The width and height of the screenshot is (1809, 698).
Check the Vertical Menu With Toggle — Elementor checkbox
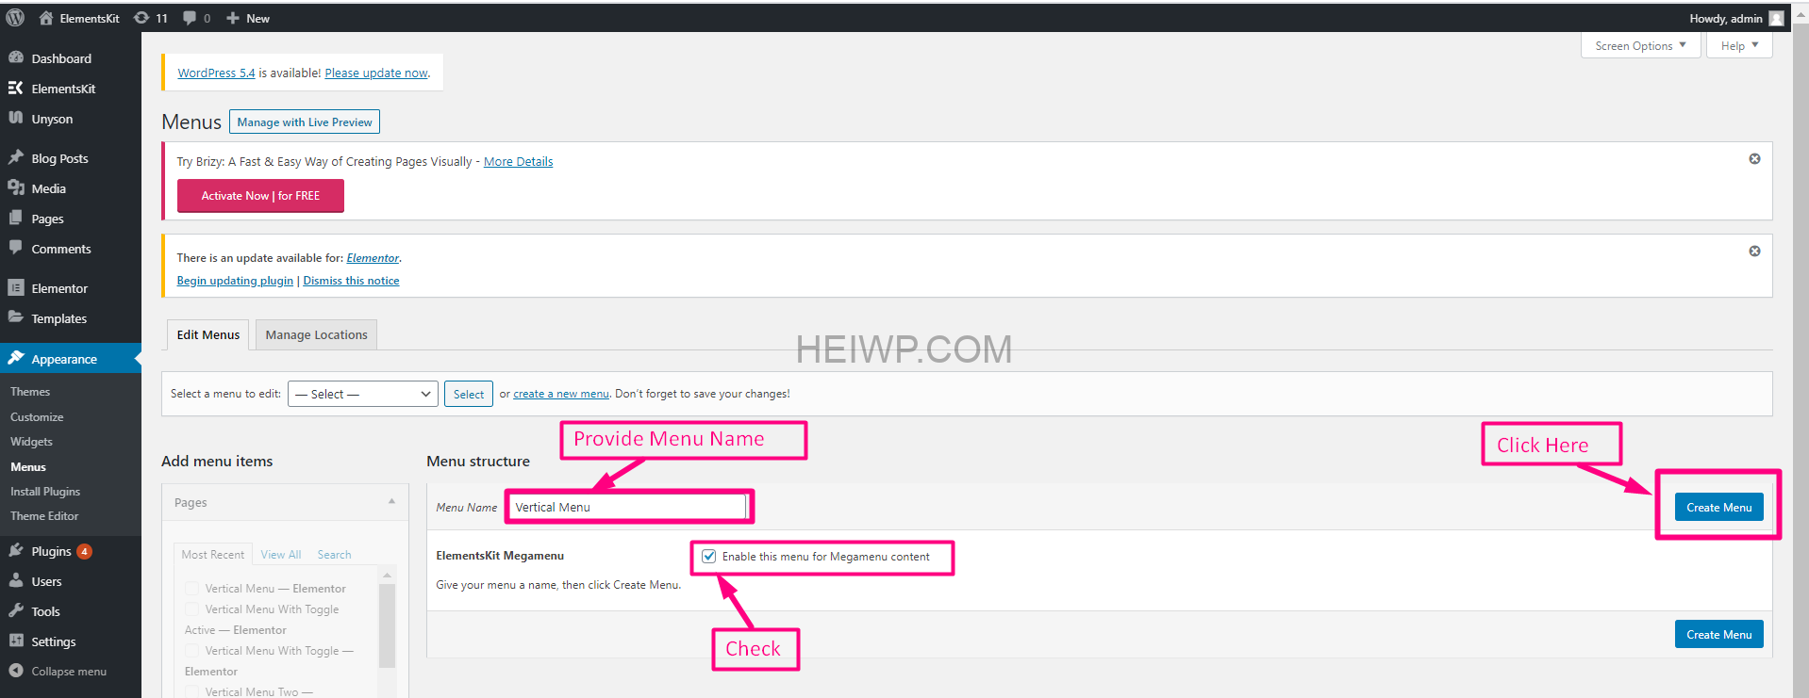point(192,650)
